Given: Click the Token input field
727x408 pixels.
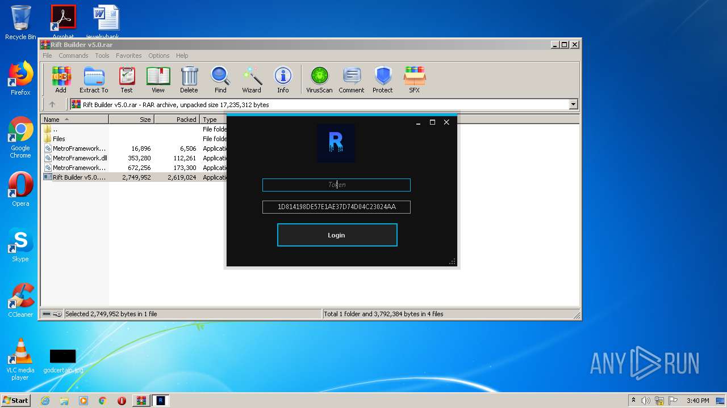Looking at the screenshot, I should pyautogui.click(x=336, y=185).
